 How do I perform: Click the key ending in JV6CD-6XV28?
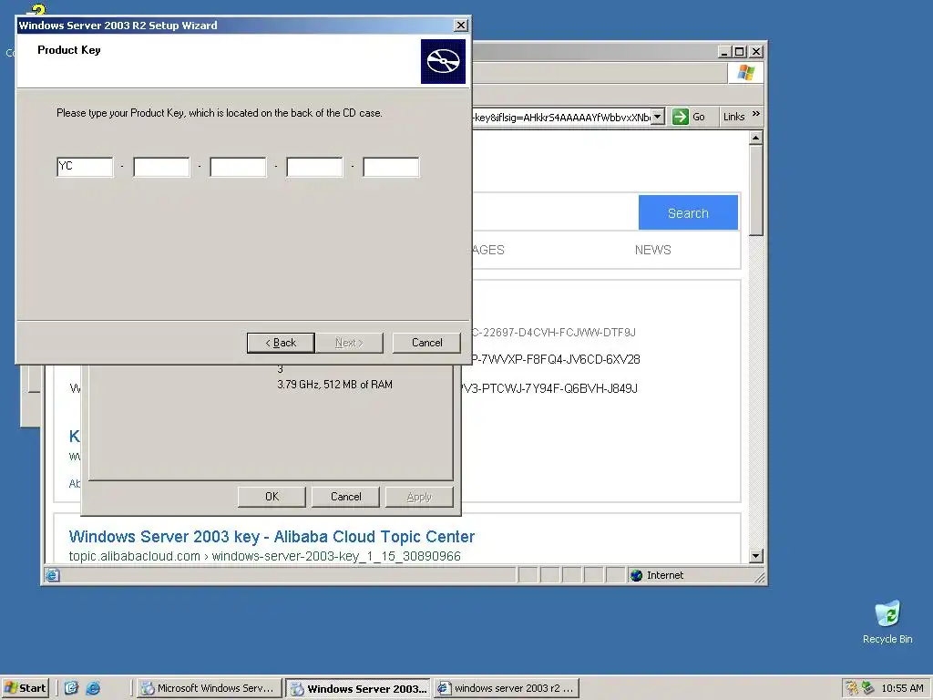click(557, 359)
